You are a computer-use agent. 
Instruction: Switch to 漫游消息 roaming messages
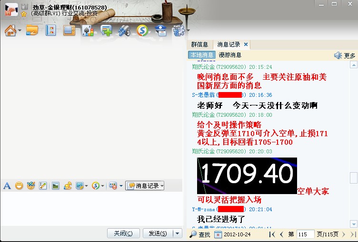pos(230,55)
